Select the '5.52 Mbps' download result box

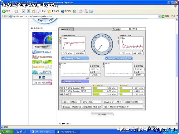[x=68, y=53]
